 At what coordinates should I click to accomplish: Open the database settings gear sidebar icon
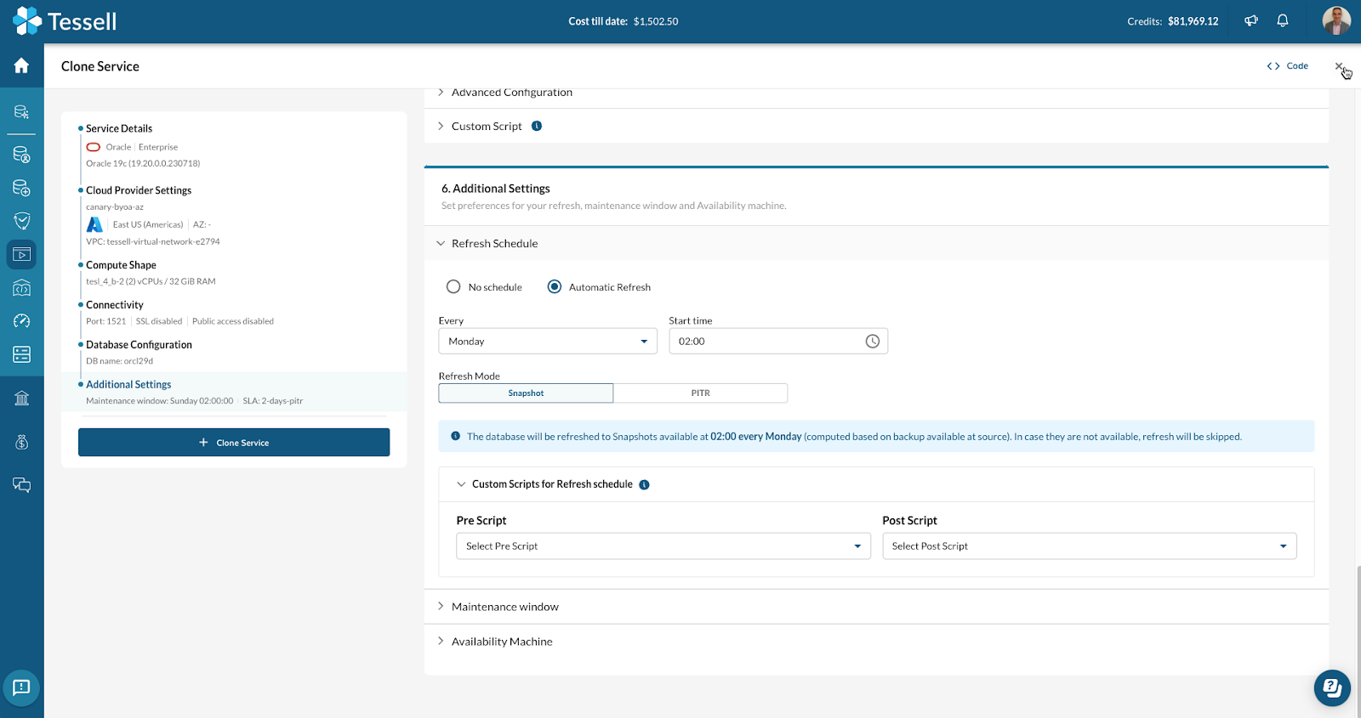[x=21, y=155]
